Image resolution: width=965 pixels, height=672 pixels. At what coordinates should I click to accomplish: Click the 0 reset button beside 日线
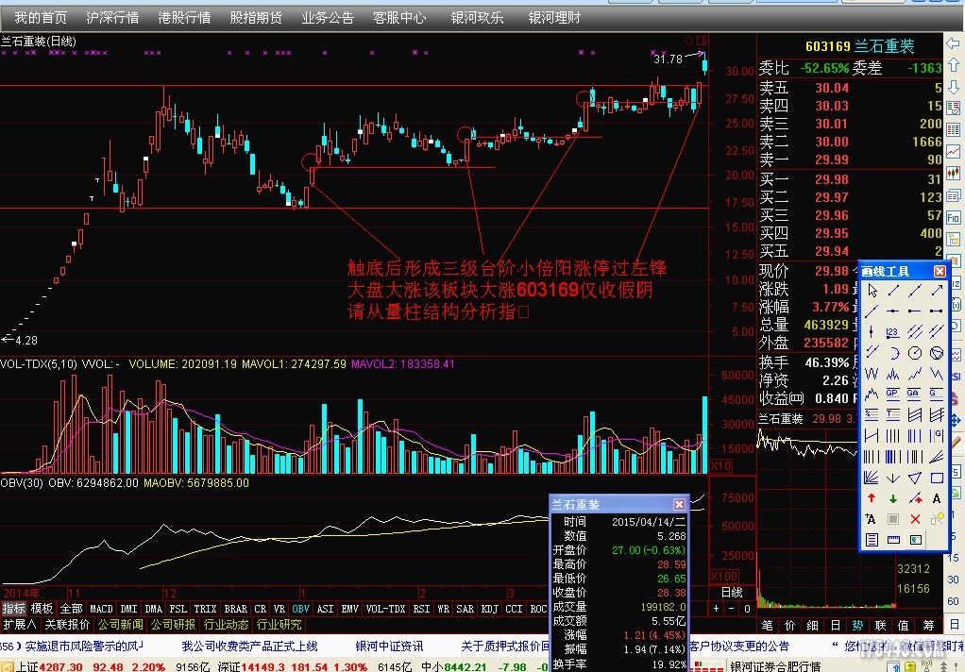coord(747,609)
